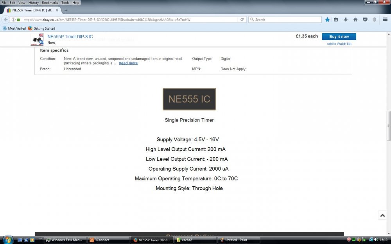
Task: Open the Bookmarks menu
Action: coord(50,3)
